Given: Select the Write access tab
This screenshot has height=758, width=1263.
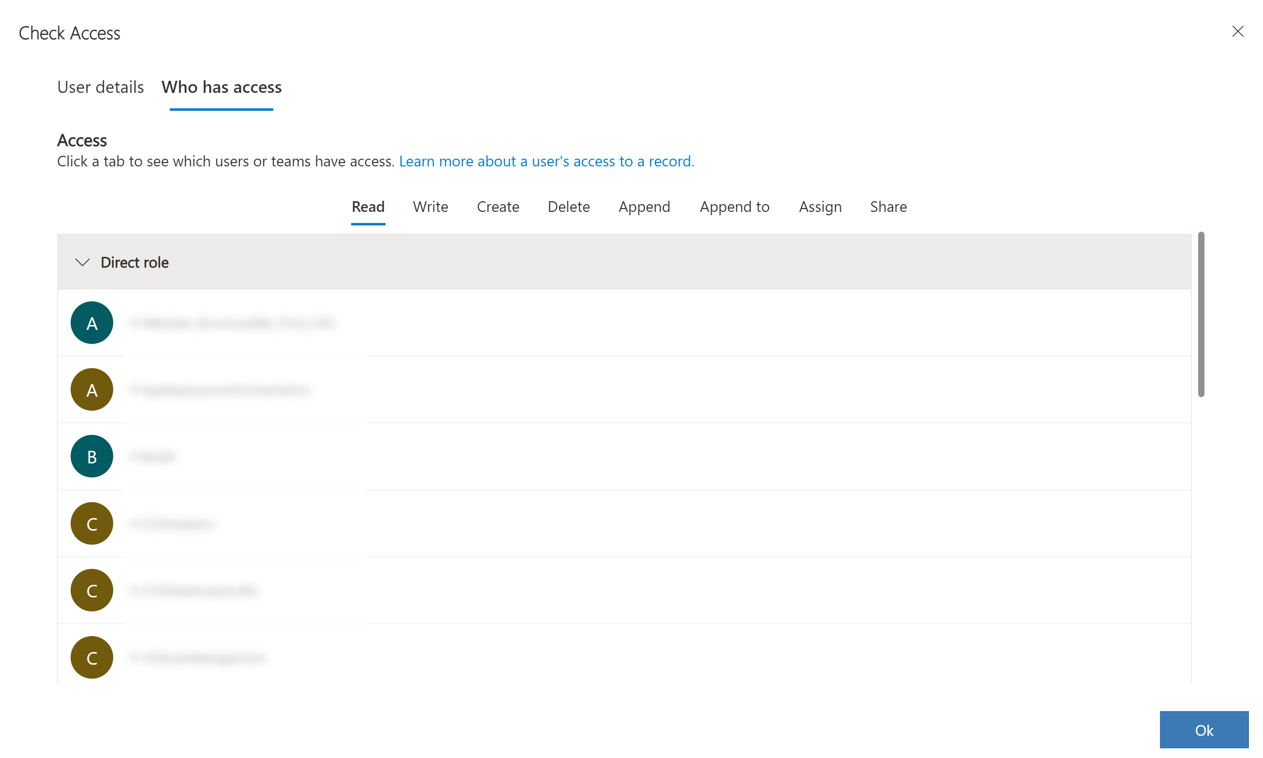Looking at the screenshot, I should pyautogui.click(x=431, y=206).
